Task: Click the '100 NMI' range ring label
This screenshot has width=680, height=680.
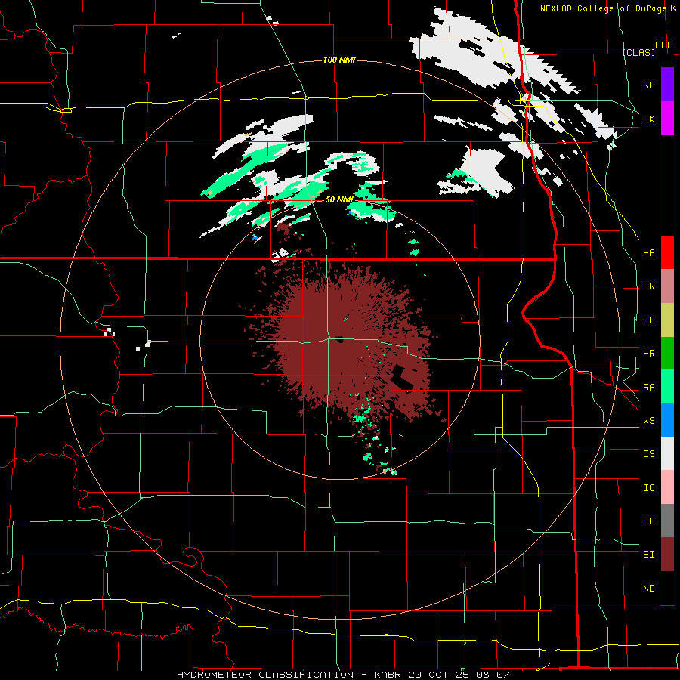Action: [x=339, y=60]
